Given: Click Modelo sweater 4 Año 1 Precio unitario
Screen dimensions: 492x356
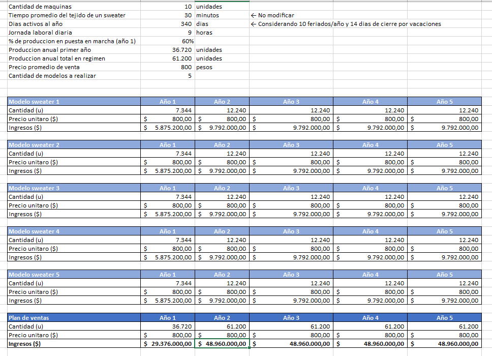Looking at the screenshot, I should point(168,249).
